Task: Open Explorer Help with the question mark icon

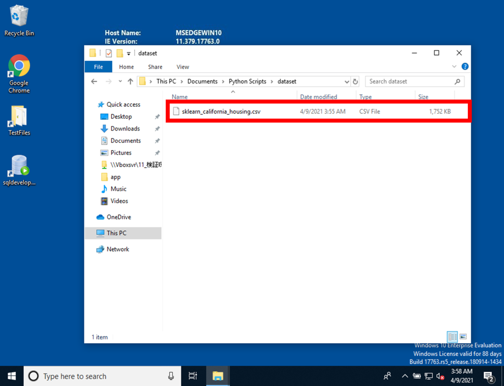Action: pyautogui.click(x=465, y=67)
